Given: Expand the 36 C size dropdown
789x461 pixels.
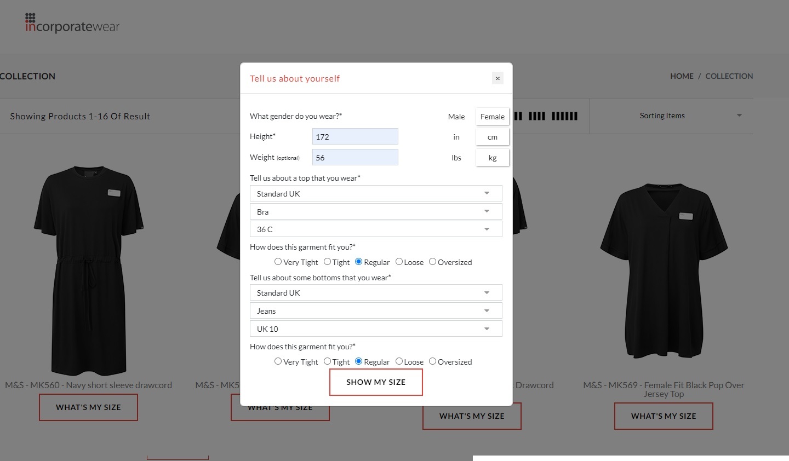Looking at the screenshot, I should [376, 229].
